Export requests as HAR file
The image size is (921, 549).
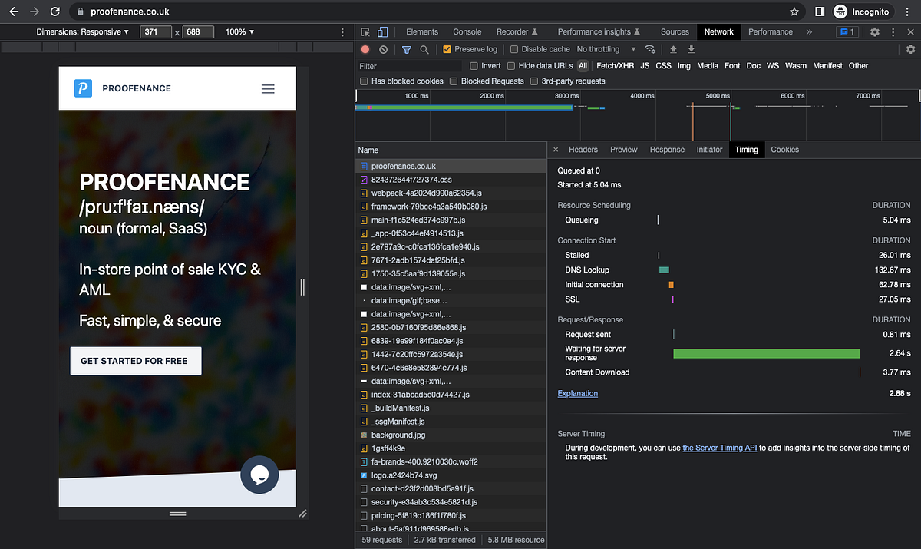click(x=690, y=48)
